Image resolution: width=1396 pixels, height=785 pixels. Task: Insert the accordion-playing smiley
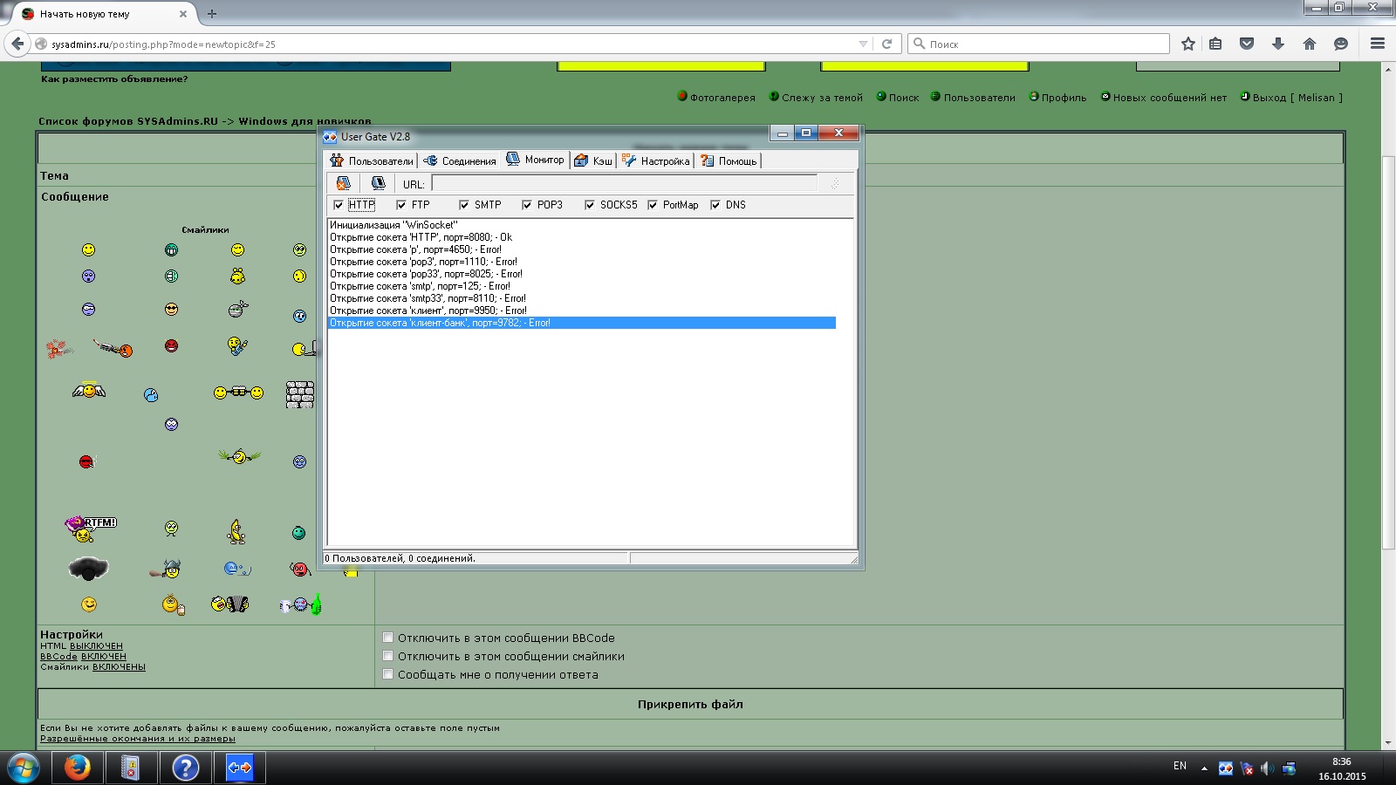pos(230,604)
